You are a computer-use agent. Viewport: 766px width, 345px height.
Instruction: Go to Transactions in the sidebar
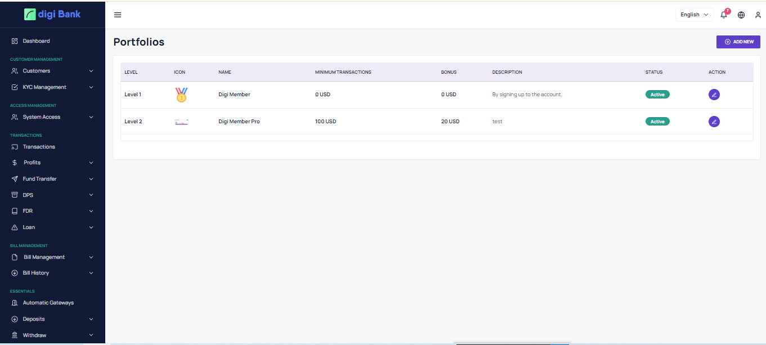tap(39, 147)
